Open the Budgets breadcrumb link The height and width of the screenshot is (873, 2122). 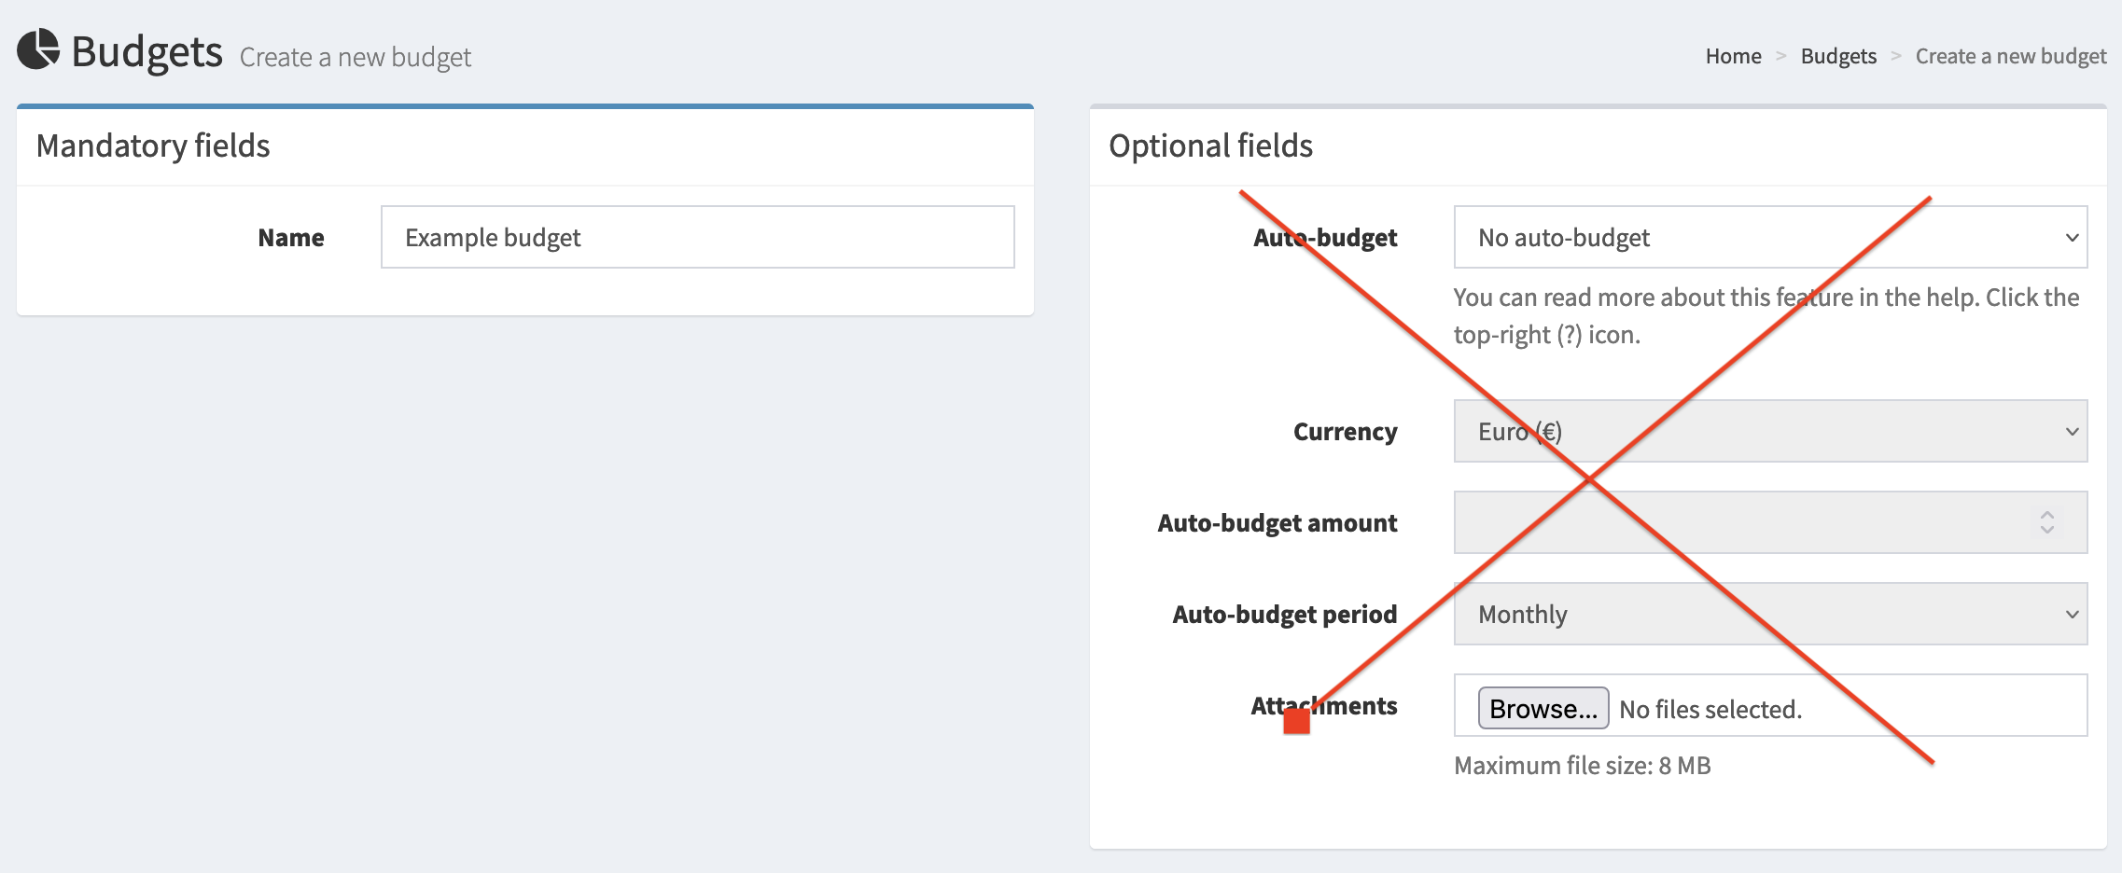pos(1837,56)
